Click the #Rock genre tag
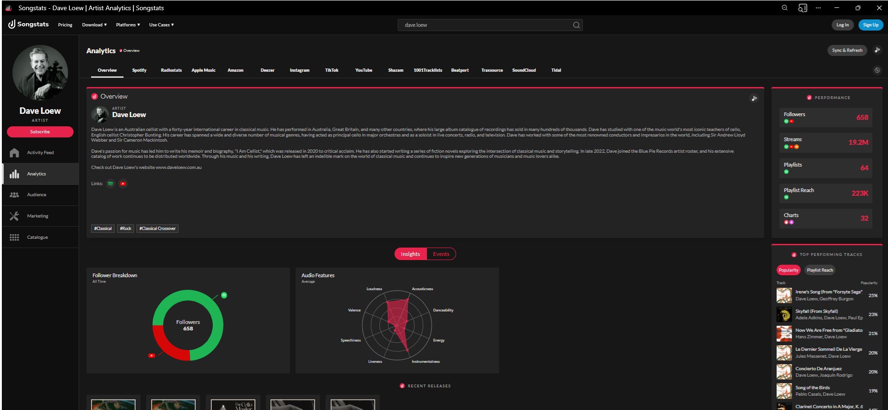888x410 pixels. pyautogui.click(x=126, y=229)
